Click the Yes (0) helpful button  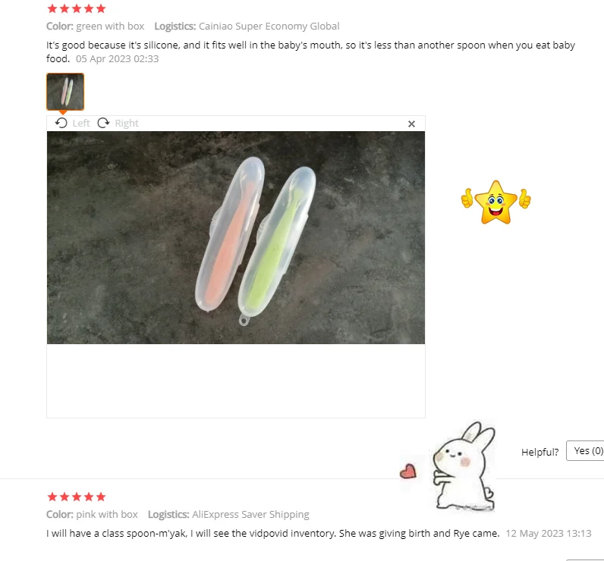(585, 450)
